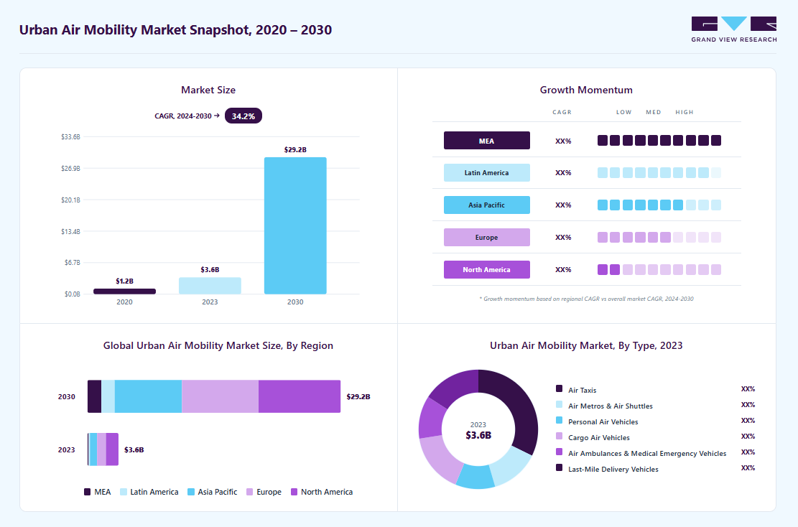Click the Air Taxis legend swatch
The width and height of the screenshot is (798, 527).
pos(559,388)
